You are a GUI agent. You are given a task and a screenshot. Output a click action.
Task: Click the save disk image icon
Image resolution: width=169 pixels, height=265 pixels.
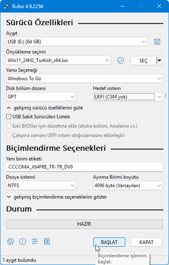(x=157, y=41)
